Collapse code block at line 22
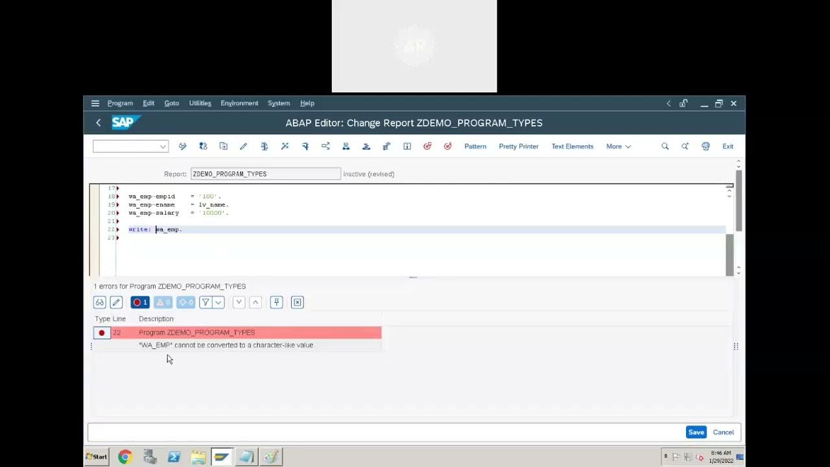 pos(117,230)
